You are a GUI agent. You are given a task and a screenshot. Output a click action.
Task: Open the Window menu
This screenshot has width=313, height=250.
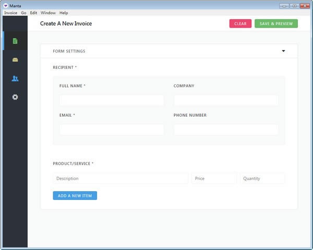point(48,12)
